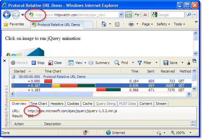Select the request row at +0.000
Image resolution: width=203 pixels, height=140 pixels.
pyautogui.click(x=102, y=81)
